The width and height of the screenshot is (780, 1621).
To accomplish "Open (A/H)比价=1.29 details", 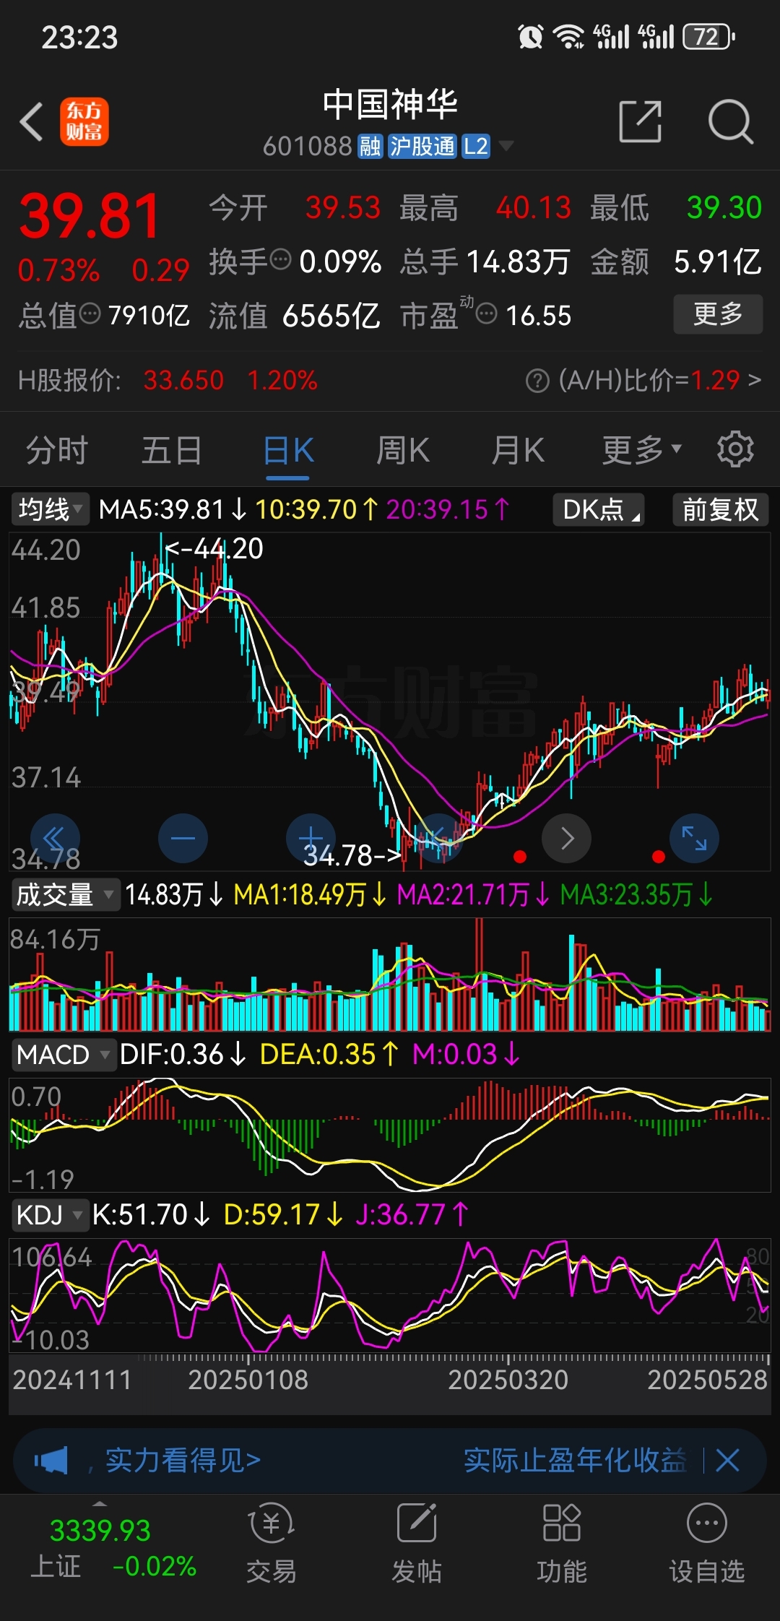I will [659, 380].
